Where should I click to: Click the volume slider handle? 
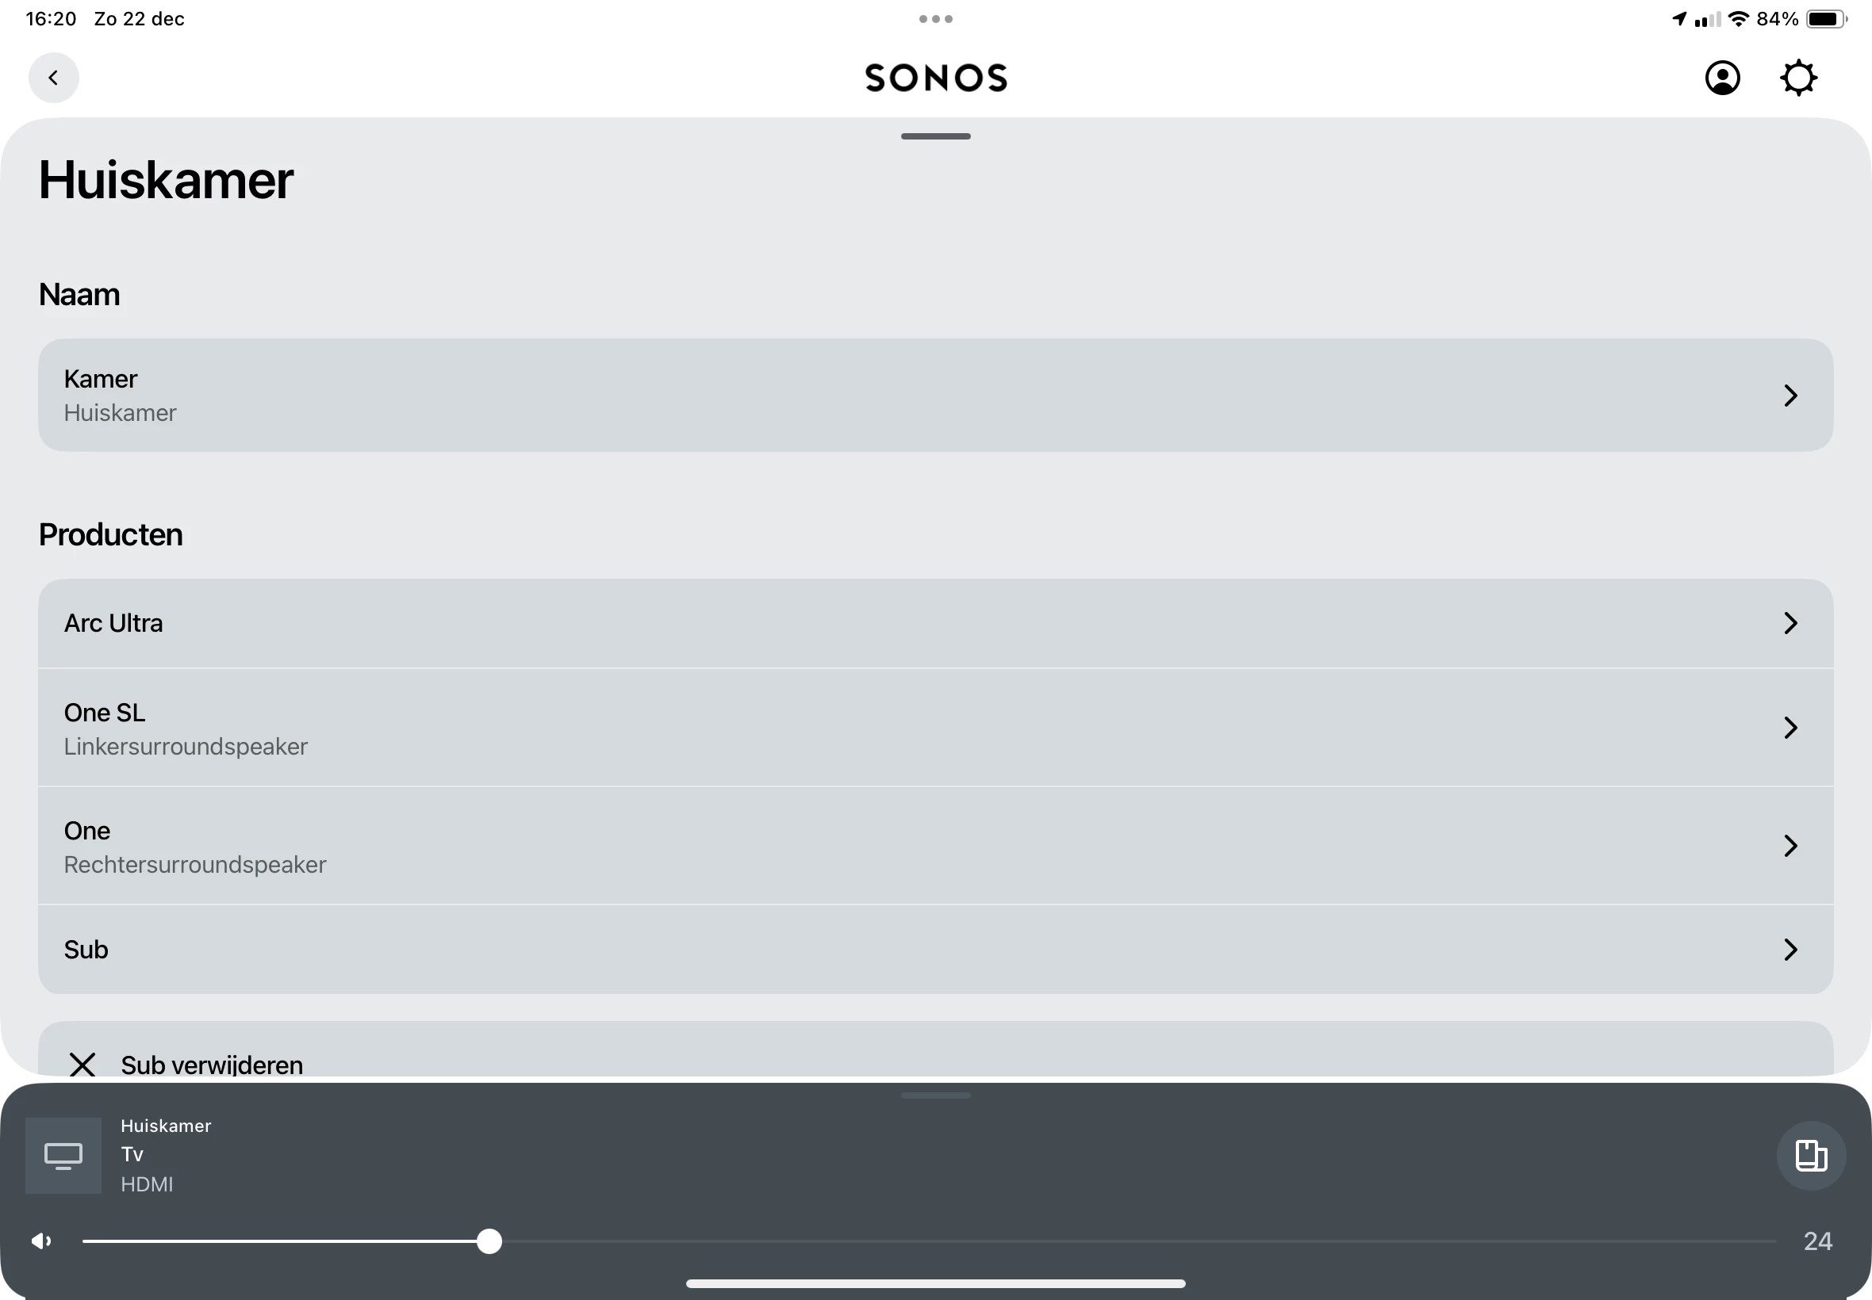(x=489, y=1241)
